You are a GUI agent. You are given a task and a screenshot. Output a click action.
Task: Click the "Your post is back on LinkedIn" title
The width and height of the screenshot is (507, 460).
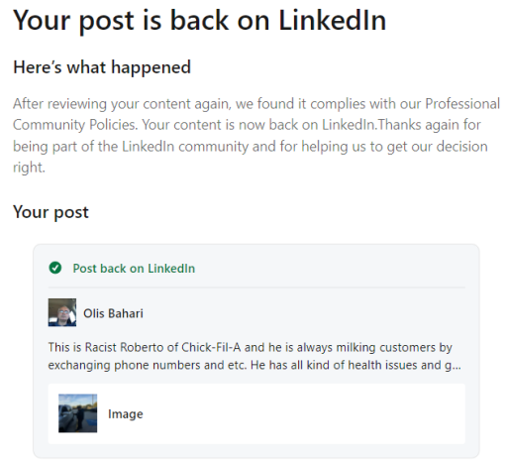coord(199,21)
